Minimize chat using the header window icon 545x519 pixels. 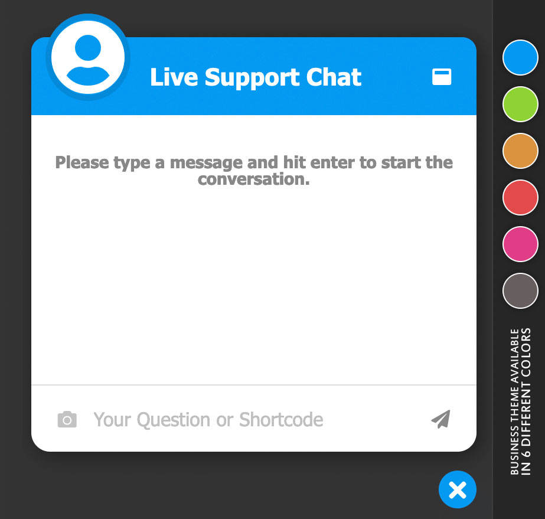click(x=442, y=77)
